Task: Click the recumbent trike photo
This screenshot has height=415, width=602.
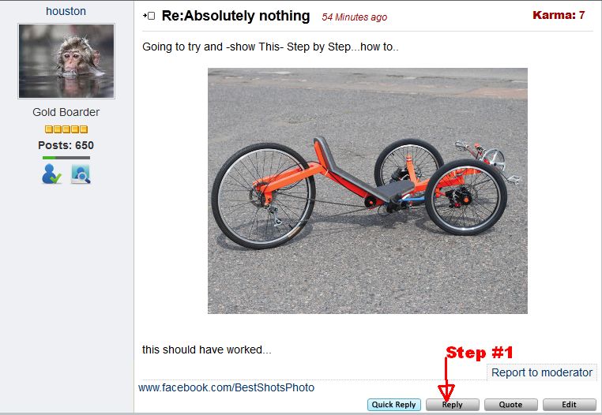Action: pos(367,191)
